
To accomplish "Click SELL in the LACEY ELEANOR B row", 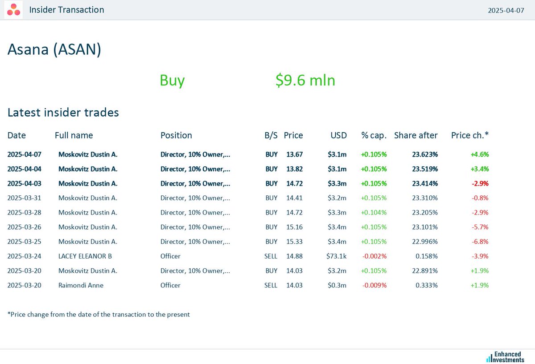I will (271, 256).
